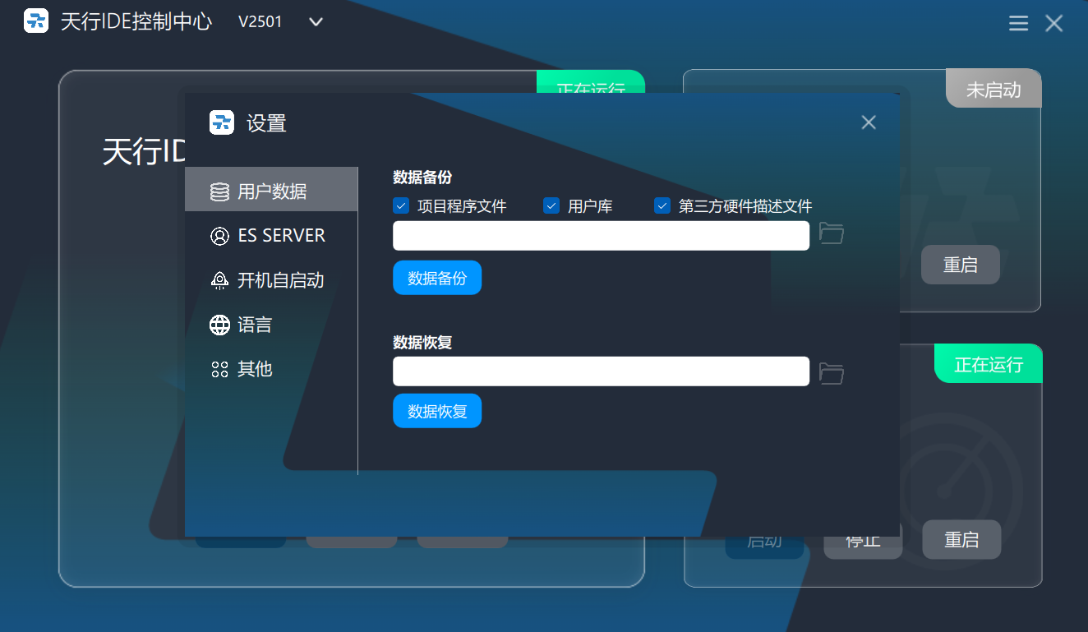Open folder browser for backup path
The width and height of the screenshot is (1088, 632).
832,234
